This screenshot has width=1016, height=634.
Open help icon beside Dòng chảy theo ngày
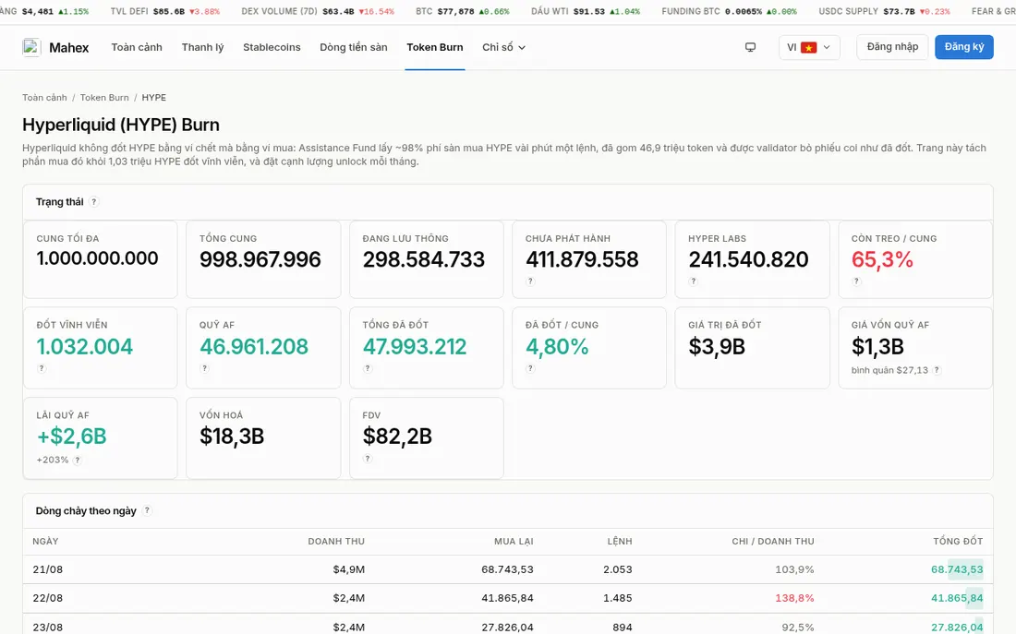(x=147, y=510)
